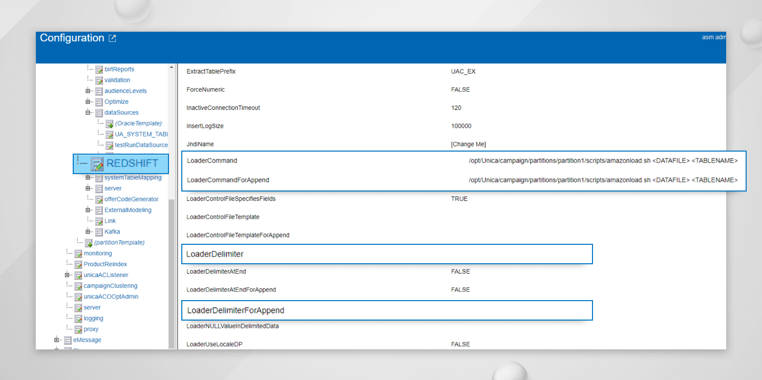This screenshot has height=380, width=762.
Task: Open the external link icon beside Configuration
Action: tap(112, 37)
